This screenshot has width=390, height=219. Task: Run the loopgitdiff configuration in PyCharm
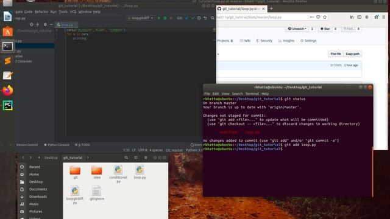[159, 18]
